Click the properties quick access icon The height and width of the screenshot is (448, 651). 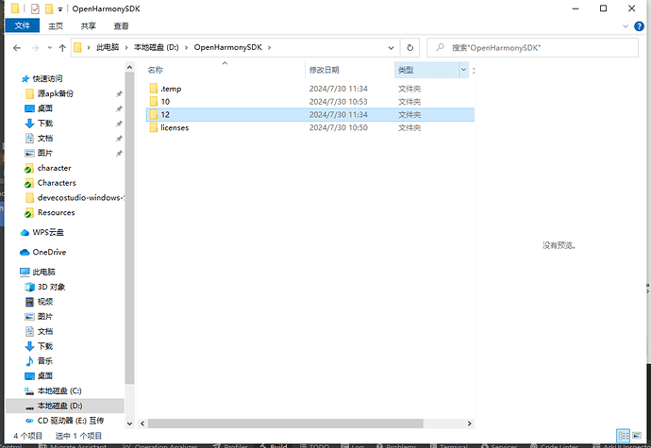click(35, 8)
